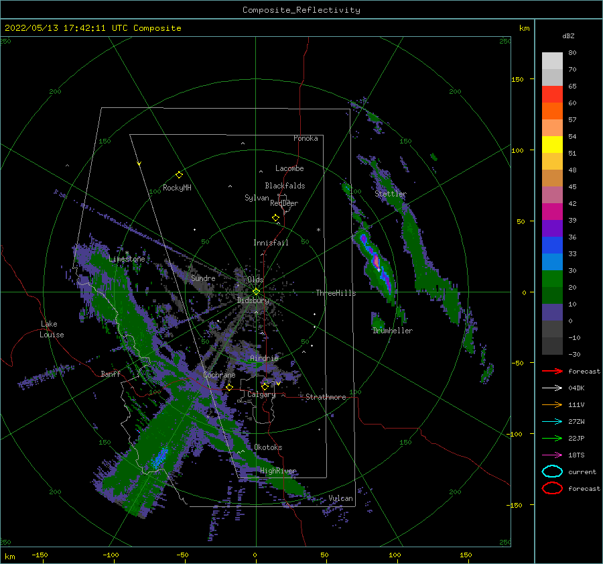The width and height of the screenshot is (603, 564).
Task: Click the HighRiver label
Action: tap(278, 471)
